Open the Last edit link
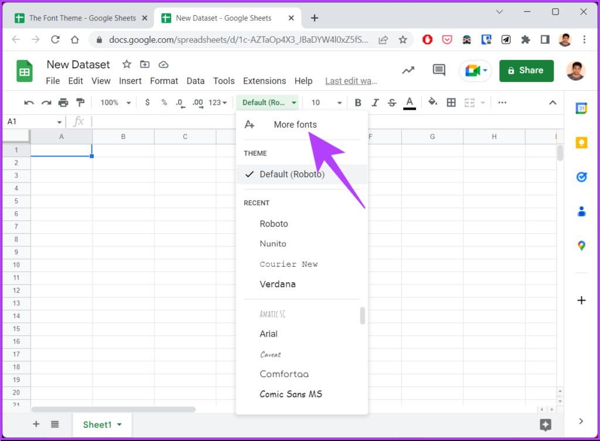600x441 pixels. [351, 81]
